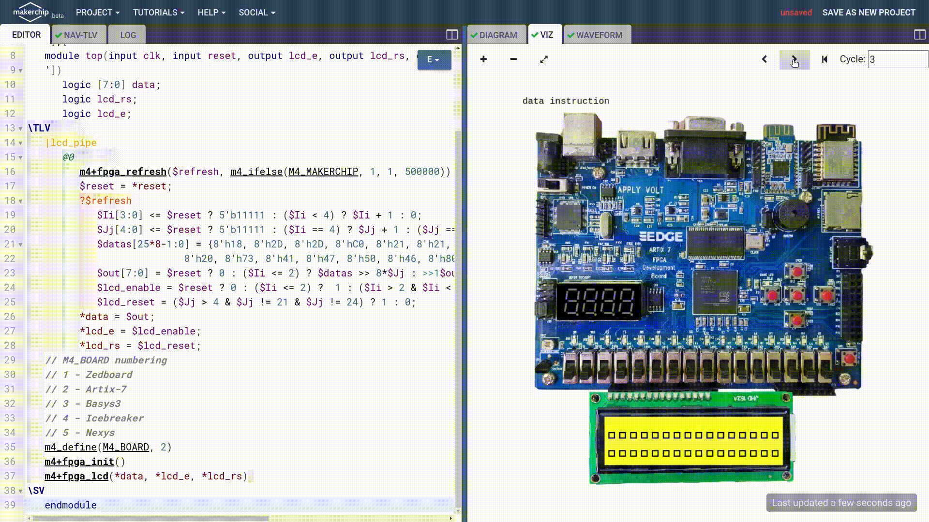The height and width of the screenshot is (522, 929).
Task: Zoom in the VIZ view with plus icon
Action: 483,59
